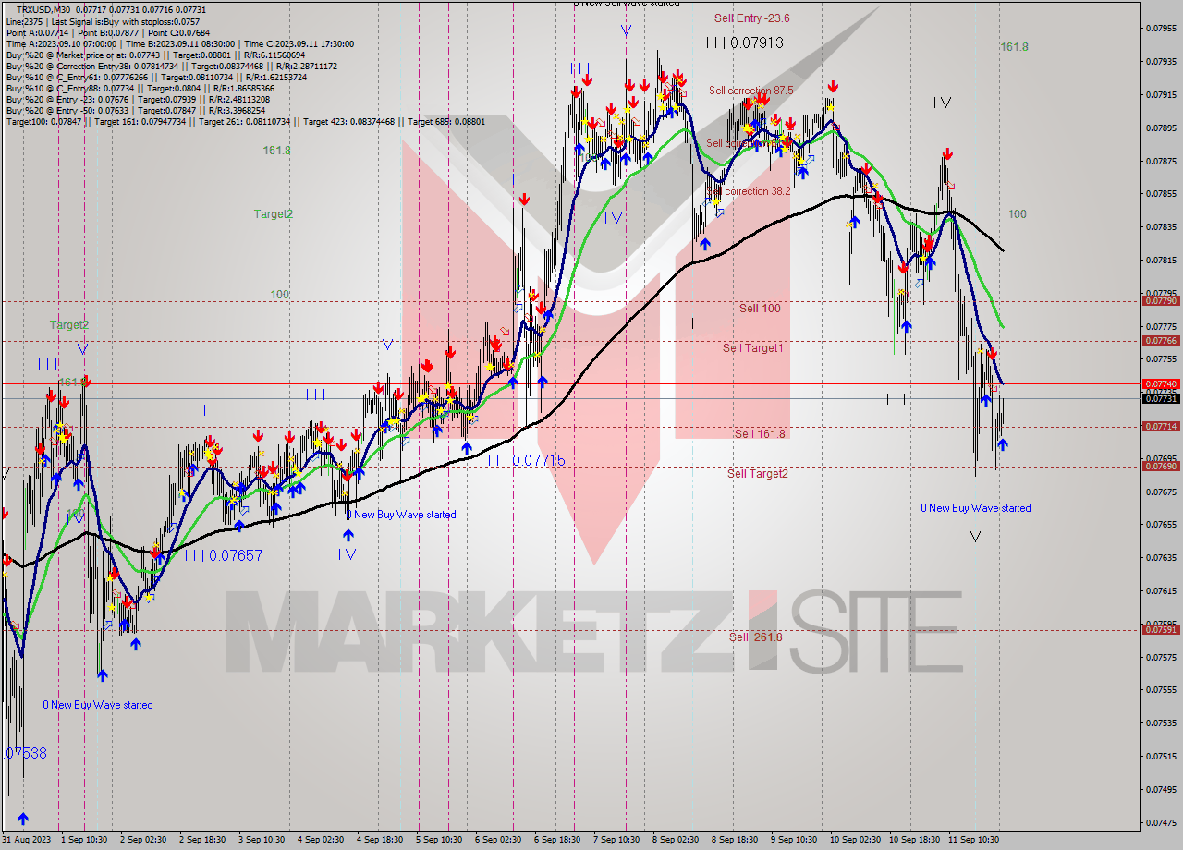Select the red 0.07690 price tag
1183x850 pixels.
click(1161, 466)
